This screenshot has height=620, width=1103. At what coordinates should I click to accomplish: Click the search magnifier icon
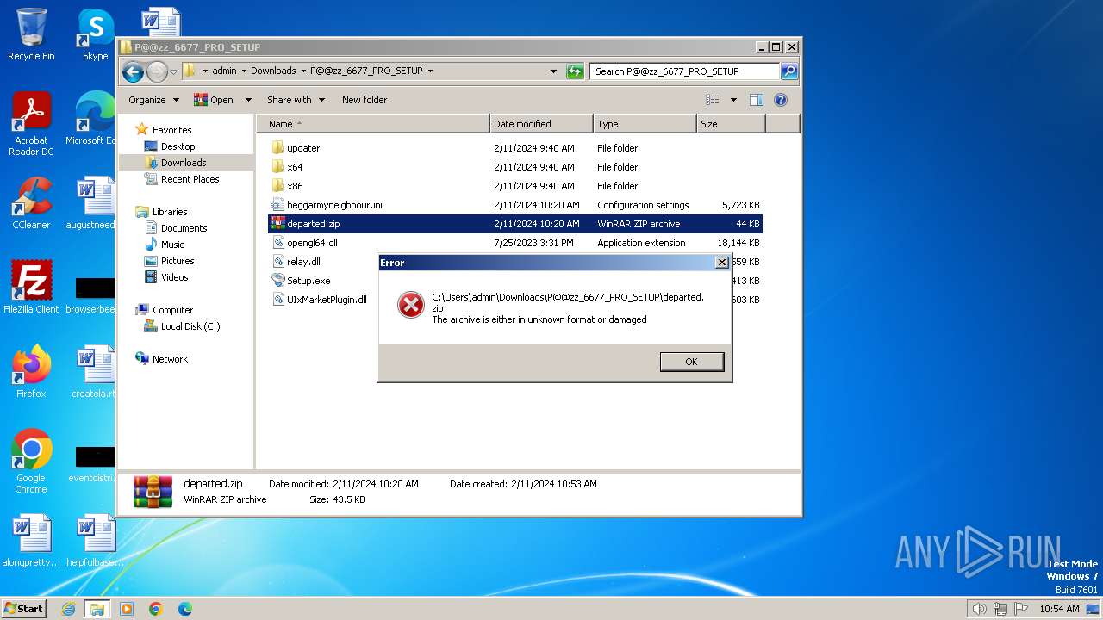click(x=789, y=71)
